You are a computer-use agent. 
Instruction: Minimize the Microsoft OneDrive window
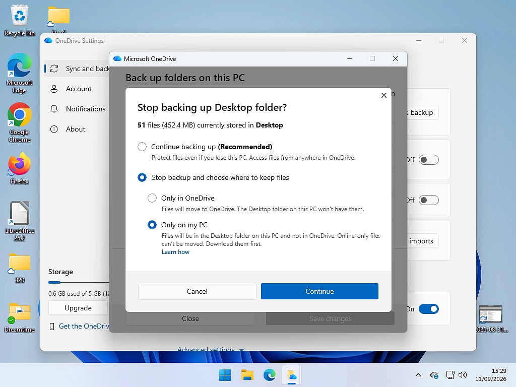click(x=350, y=58)
